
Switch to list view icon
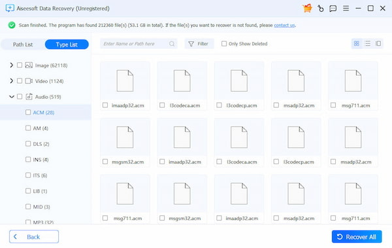(x=368, y=44)
